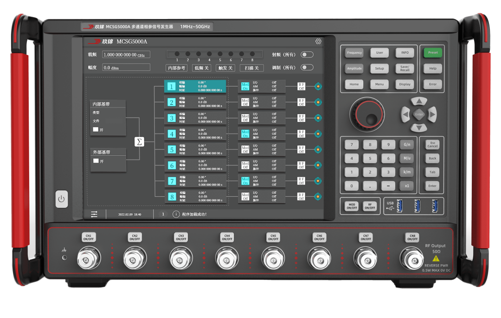Click the User hardware key
The width and height of the screenshot is (501, 318).
coord(379,53)
